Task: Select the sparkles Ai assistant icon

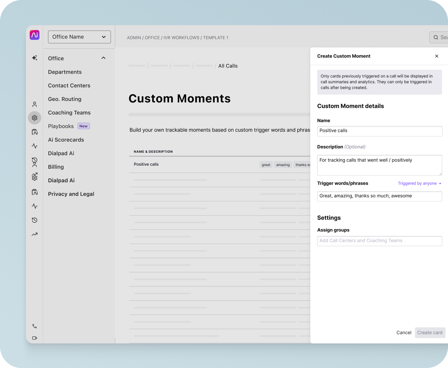Action: 34,57
